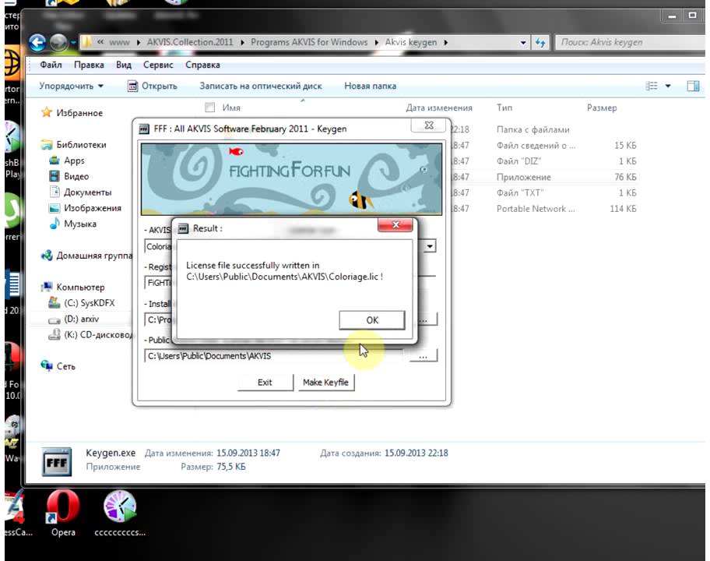Select Библиотеки in the navigation pane
The width and height of the screenshot is (710, 561).
coord(81,145)
